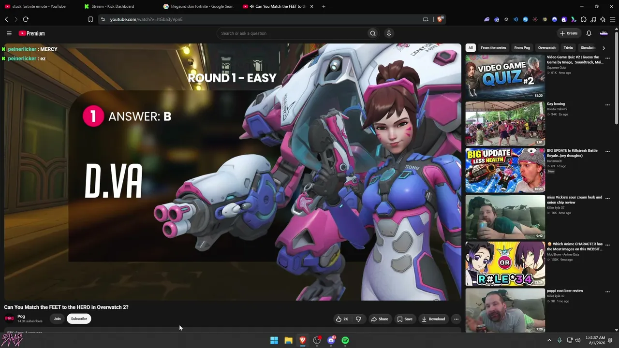
Task: Open the Pog channel avatar
Action: pos(9,319)
